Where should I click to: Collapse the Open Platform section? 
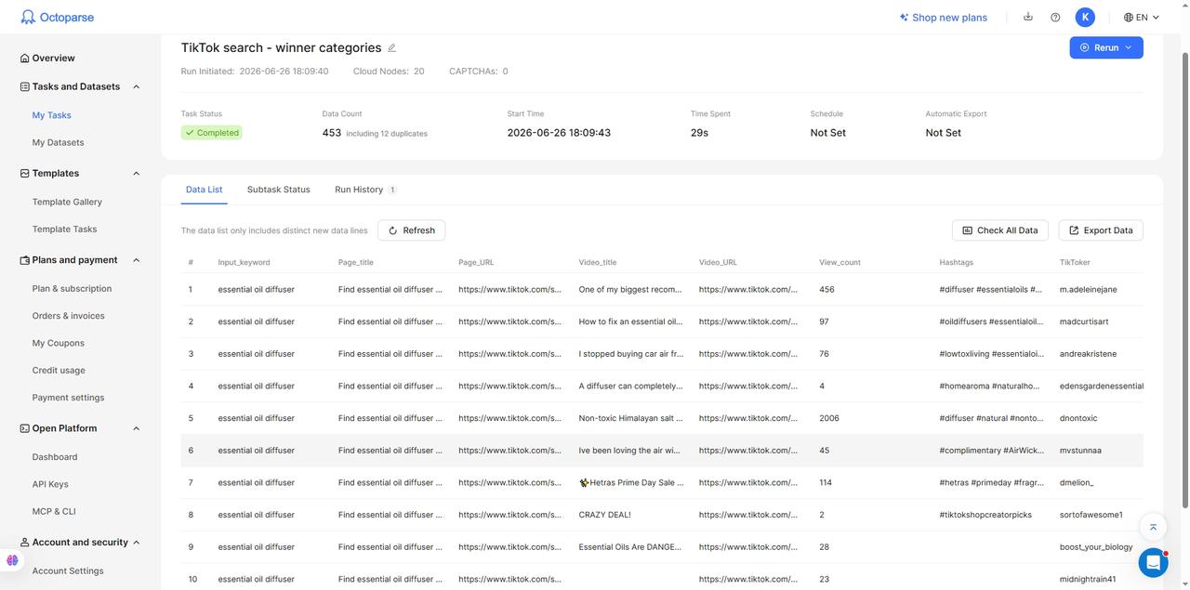pyautogui.click(x=137, y=428)
